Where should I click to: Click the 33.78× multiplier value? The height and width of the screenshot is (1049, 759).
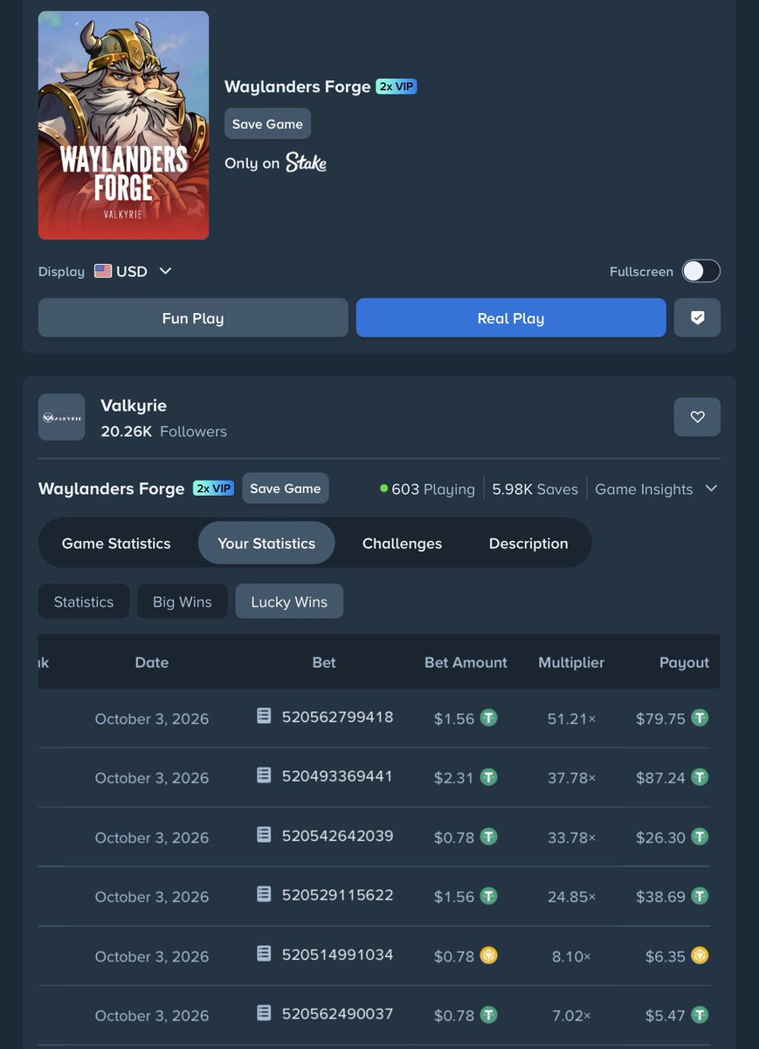point(571,837)
